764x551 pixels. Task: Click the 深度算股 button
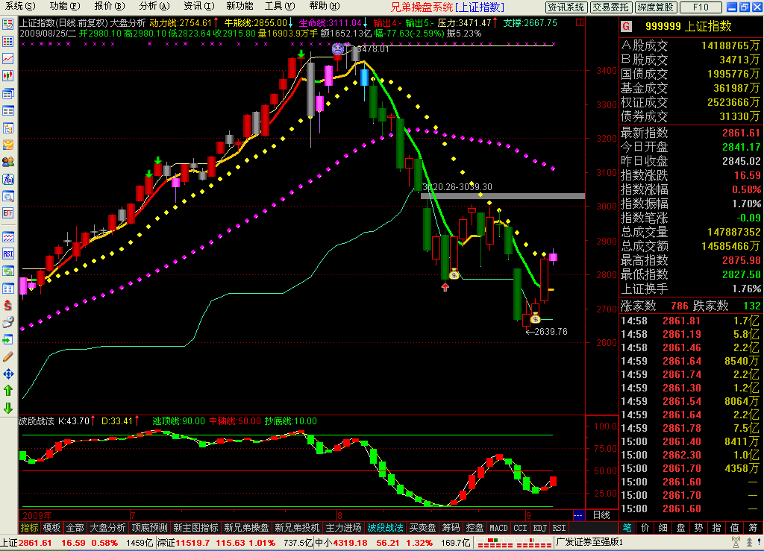(656, 7)
